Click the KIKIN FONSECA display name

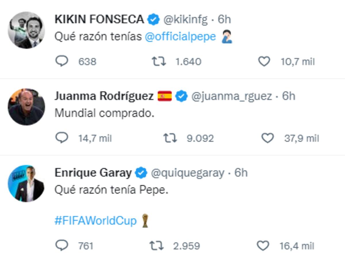coord(99,19)
